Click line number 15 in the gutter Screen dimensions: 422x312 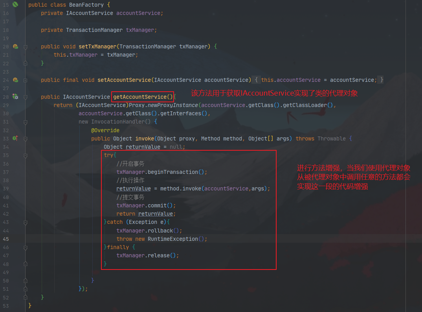6,5
